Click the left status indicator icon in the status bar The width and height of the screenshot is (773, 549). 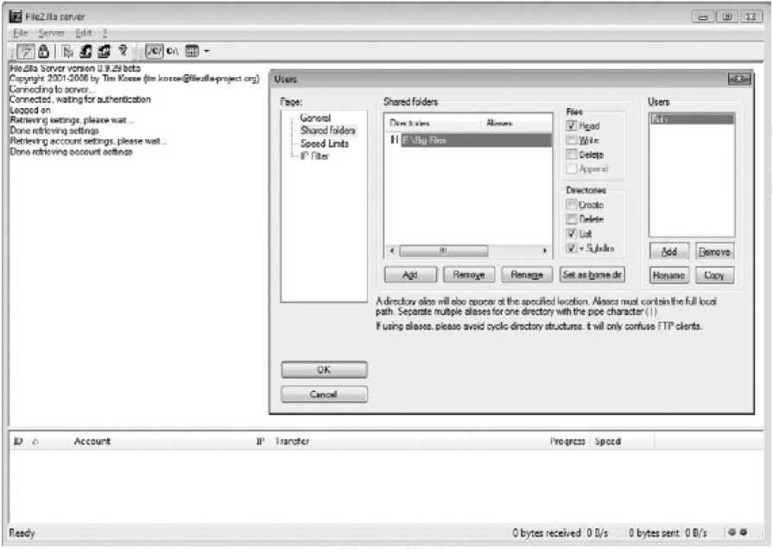click(x=732, y=532)
